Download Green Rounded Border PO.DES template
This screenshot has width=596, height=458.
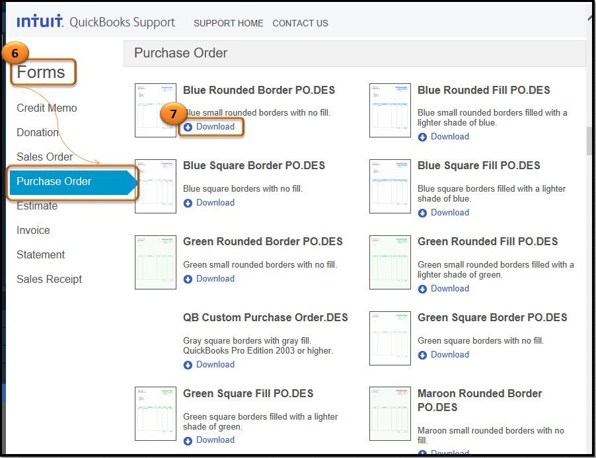[215, 279]
